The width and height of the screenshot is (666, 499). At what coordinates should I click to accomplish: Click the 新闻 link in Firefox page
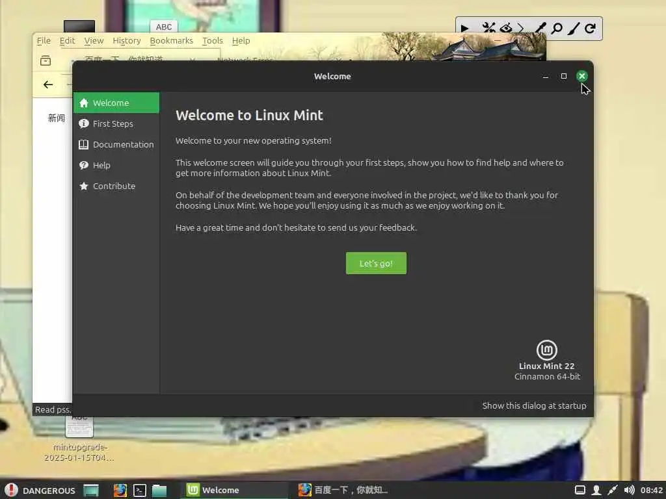[x=56, y=118]
